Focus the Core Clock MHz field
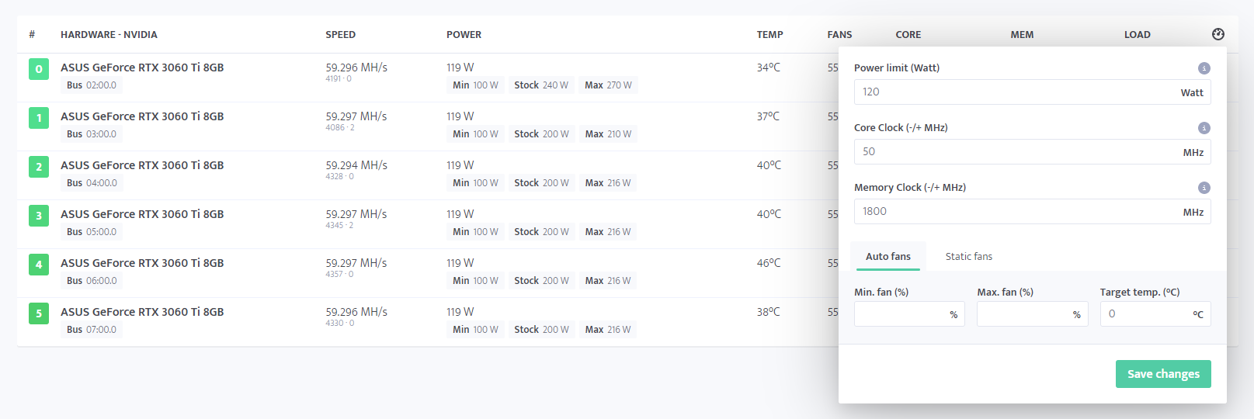The width and height of the screenshot is (1254, 419). pos(1032,152)
